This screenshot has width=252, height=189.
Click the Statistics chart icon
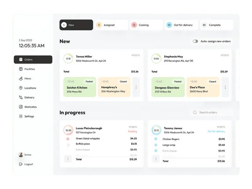[x=21, y=107]
